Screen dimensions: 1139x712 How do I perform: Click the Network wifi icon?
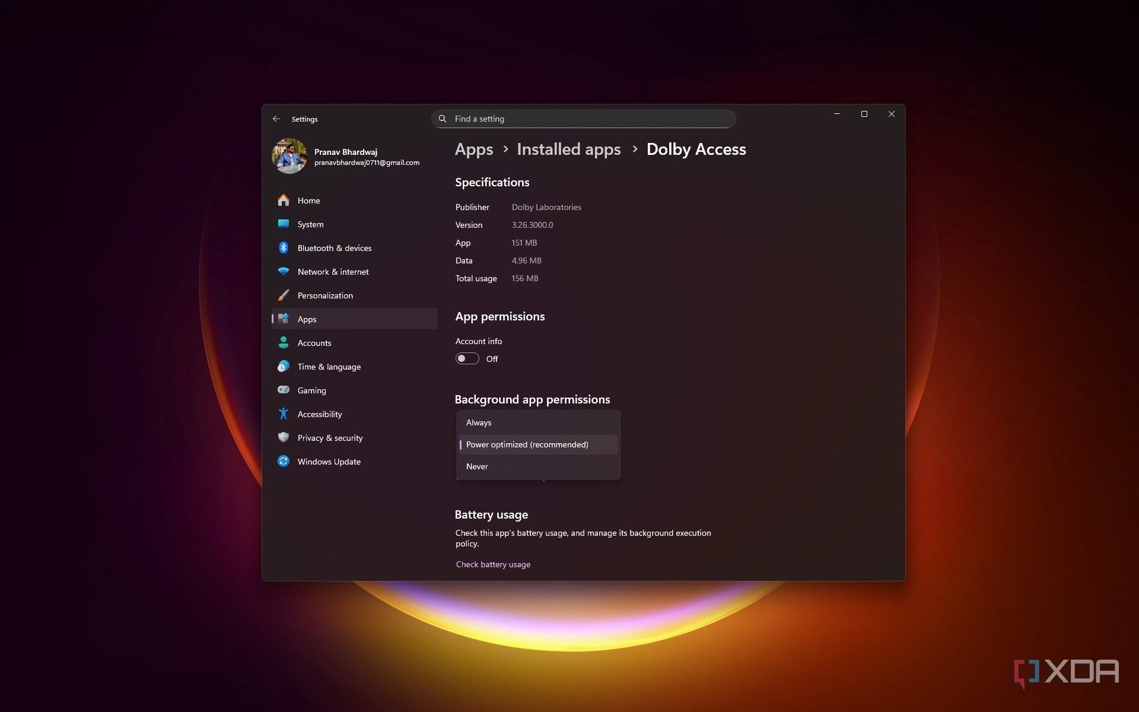click(x=284, y=272)
